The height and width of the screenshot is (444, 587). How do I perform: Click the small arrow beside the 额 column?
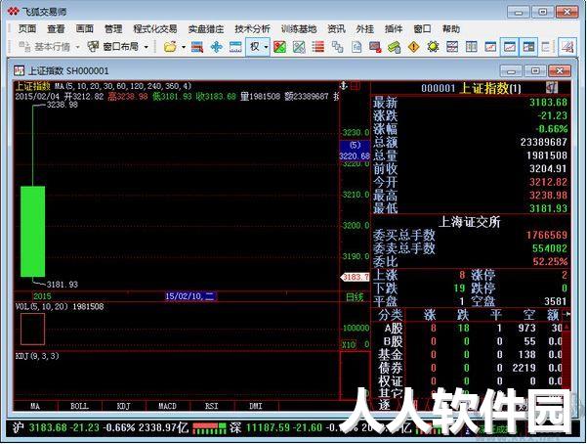(x=567, y=314)
